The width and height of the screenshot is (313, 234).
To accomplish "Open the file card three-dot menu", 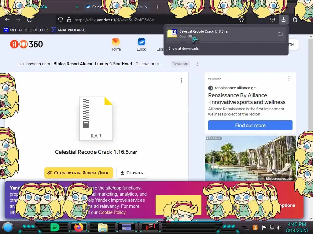I will click(181, 80).
